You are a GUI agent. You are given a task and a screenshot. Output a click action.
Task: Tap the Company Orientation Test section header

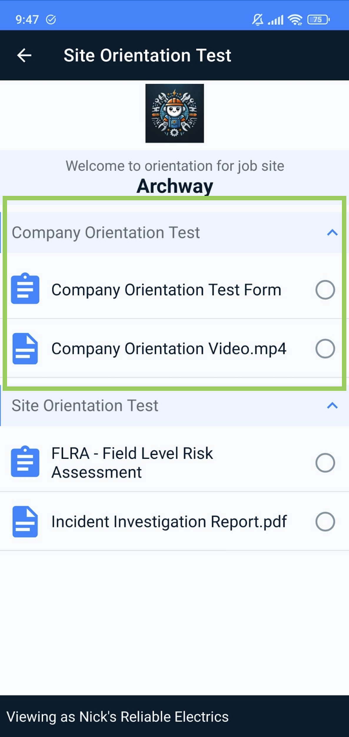(x=106, y=233)
